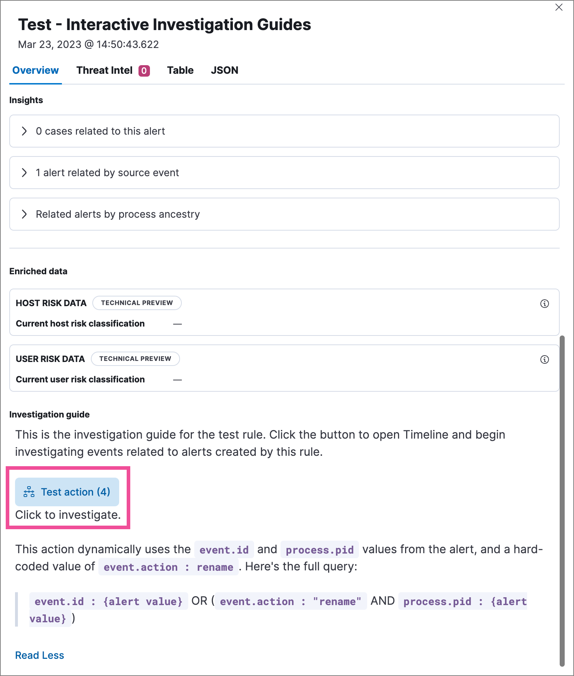Click the event.id inline code
Viewport: 574px width, 676px height.
click(224, 550)
